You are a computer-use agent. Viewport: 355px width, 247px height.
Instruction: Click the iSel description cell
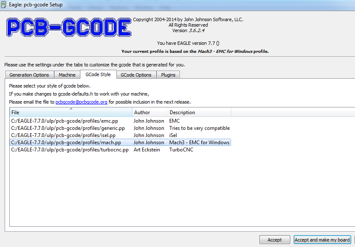tap(173, 135)
